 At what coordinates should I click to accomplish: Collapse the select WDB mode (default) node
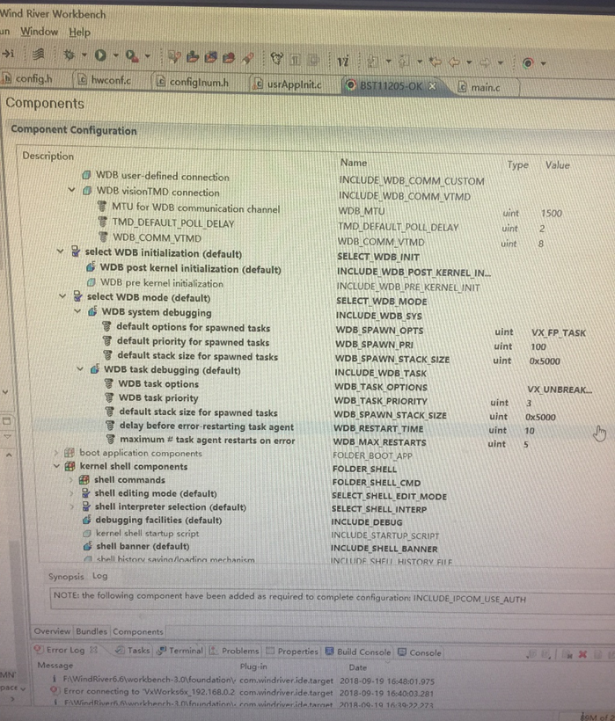[x=62, y=296]
